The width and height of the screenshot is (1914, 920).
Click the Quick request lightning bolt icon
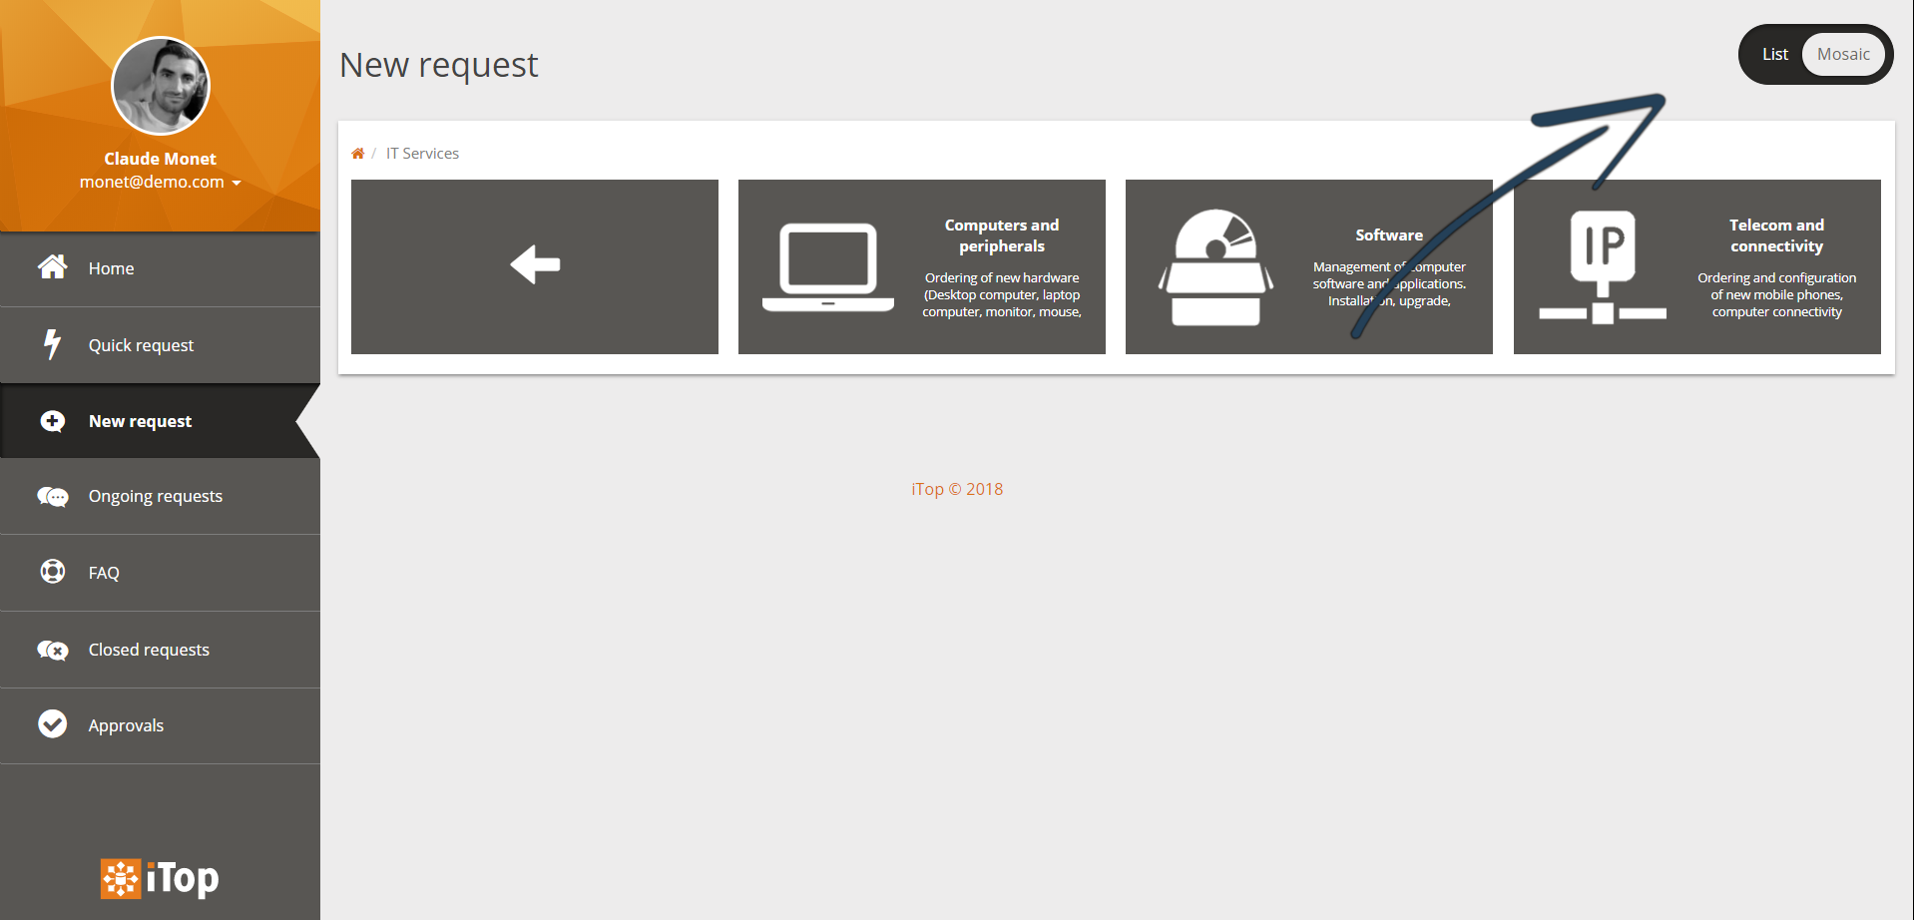tap(52, 344)
